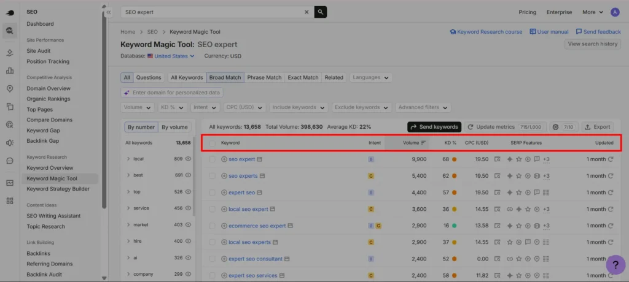Click View search history button

point(593,44)
